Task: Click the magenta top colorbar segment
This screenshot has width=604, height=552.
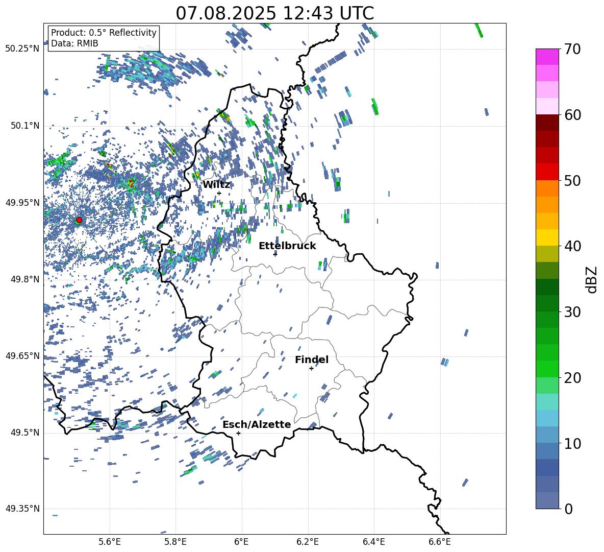Action: [x=547, y=57]
